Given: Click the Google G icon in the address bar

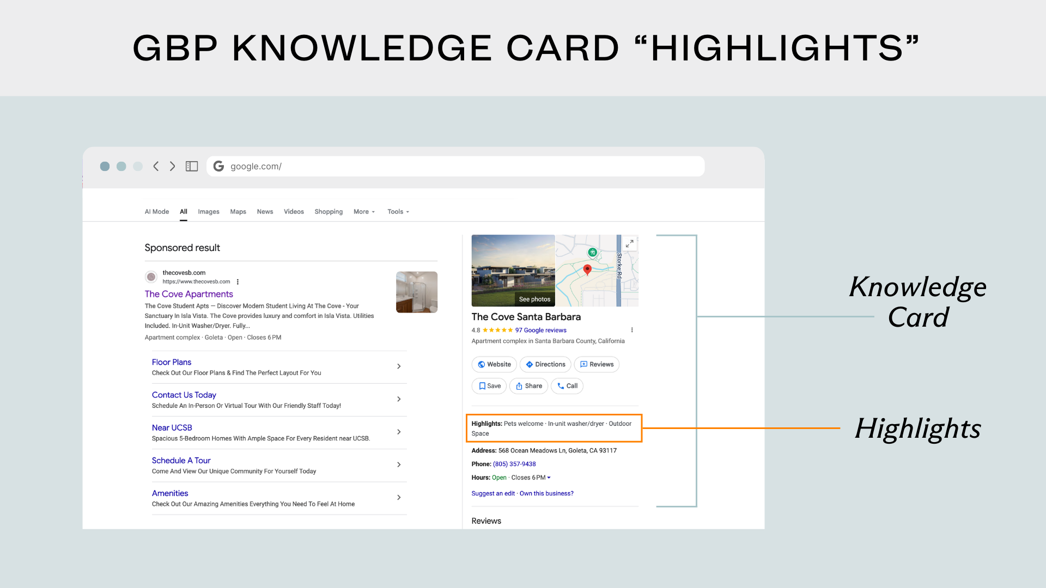Looking at the screenshot, I should point(218,166).
